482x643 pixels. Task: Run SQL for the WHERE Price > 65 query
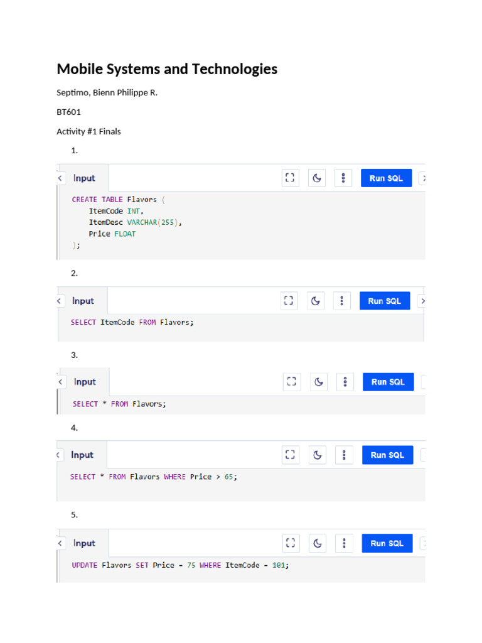coord(387,455)
